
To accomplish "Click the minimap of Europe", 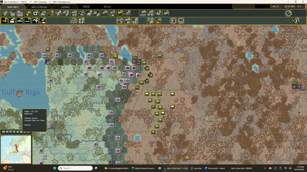I will (16, 149).
